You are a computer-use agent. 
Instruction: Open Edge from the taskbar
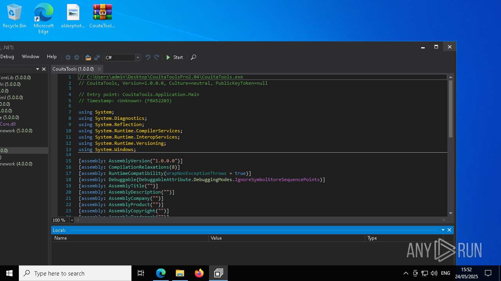tap(161, 273)
